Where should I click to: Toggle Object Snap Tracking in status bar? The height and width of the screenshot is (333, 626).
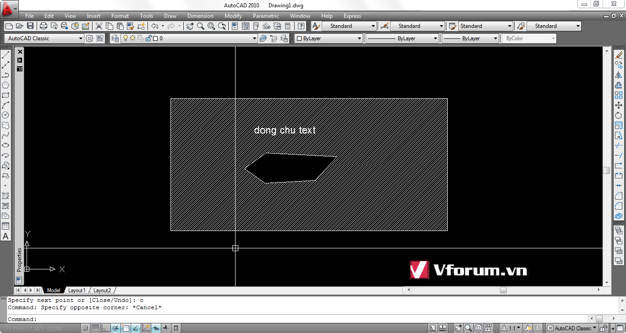136,328
